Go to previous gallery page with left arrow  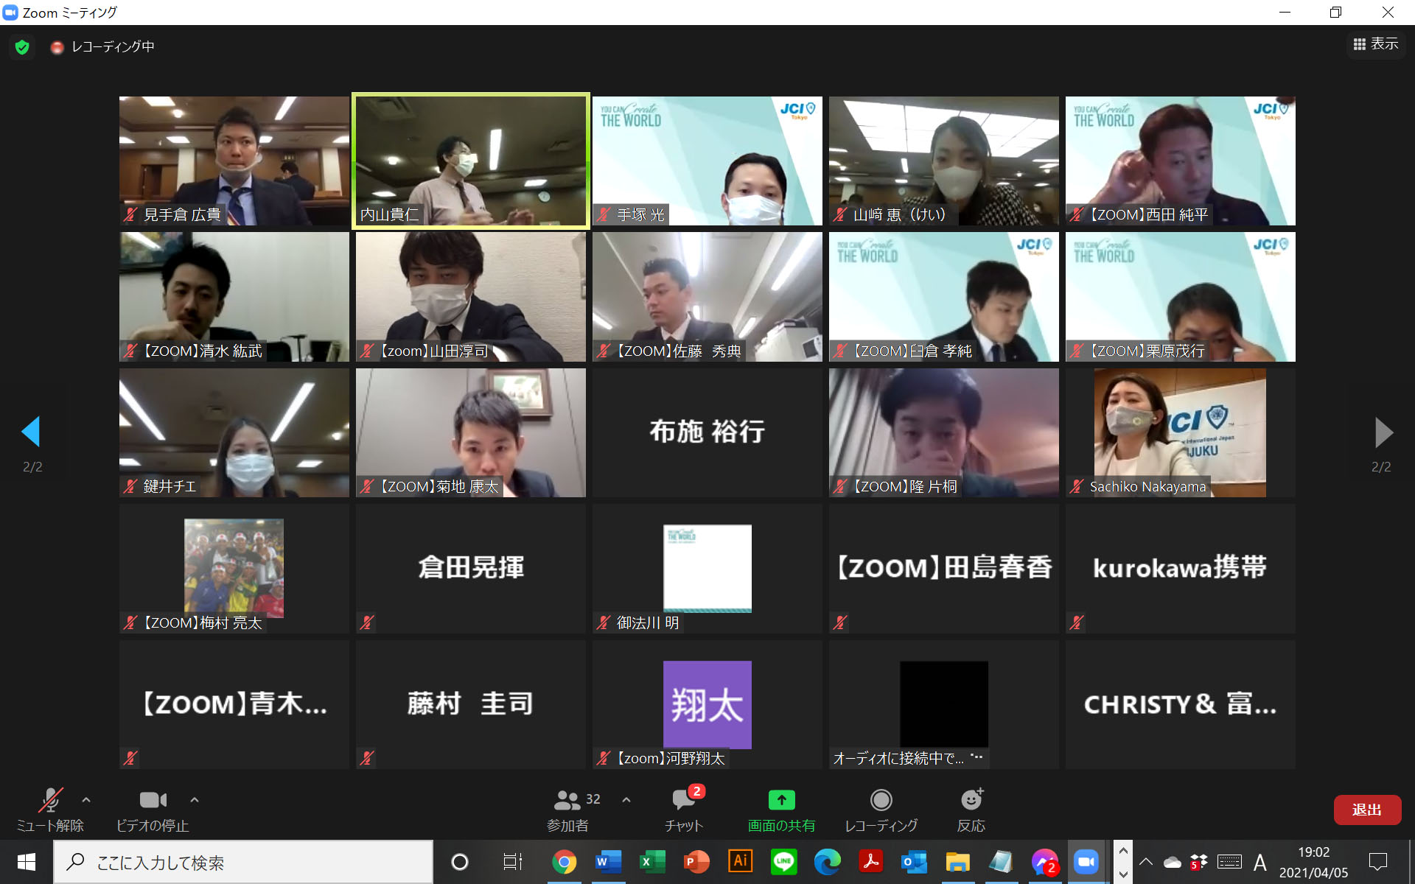point(31,432)
